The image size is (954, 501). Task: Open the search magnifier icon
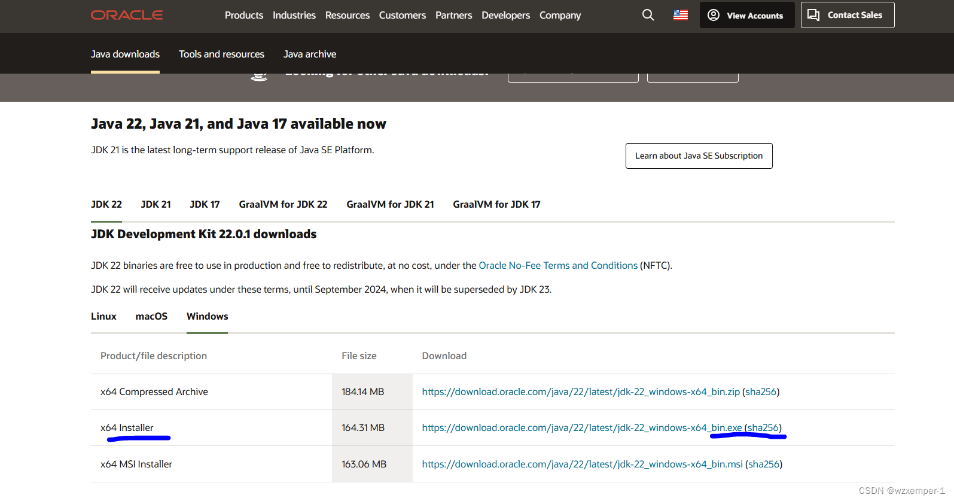pos(648,15)
